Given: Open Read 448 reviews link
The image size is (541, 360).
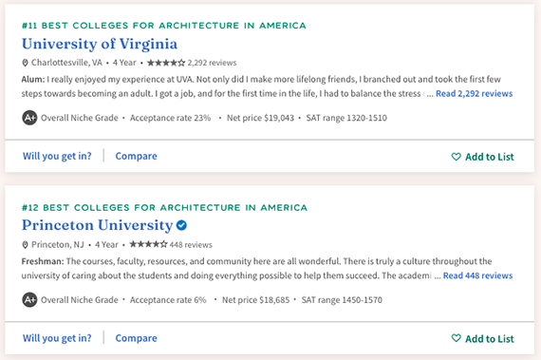Looking at the screenshot, I should click(477, 275).
